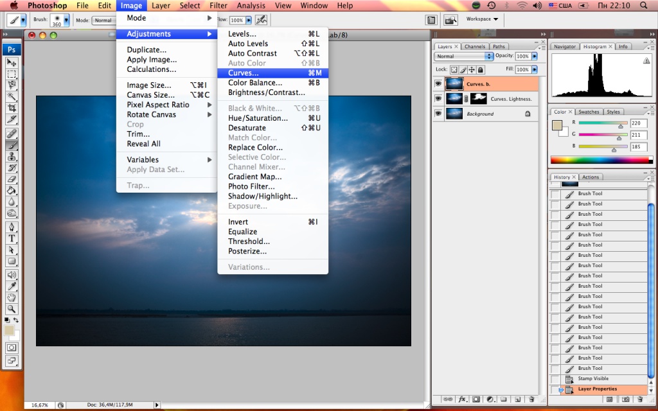658x411 pixels.
Task: Click the foreground color swatch in Color panel
Action: tap(558, 124)
